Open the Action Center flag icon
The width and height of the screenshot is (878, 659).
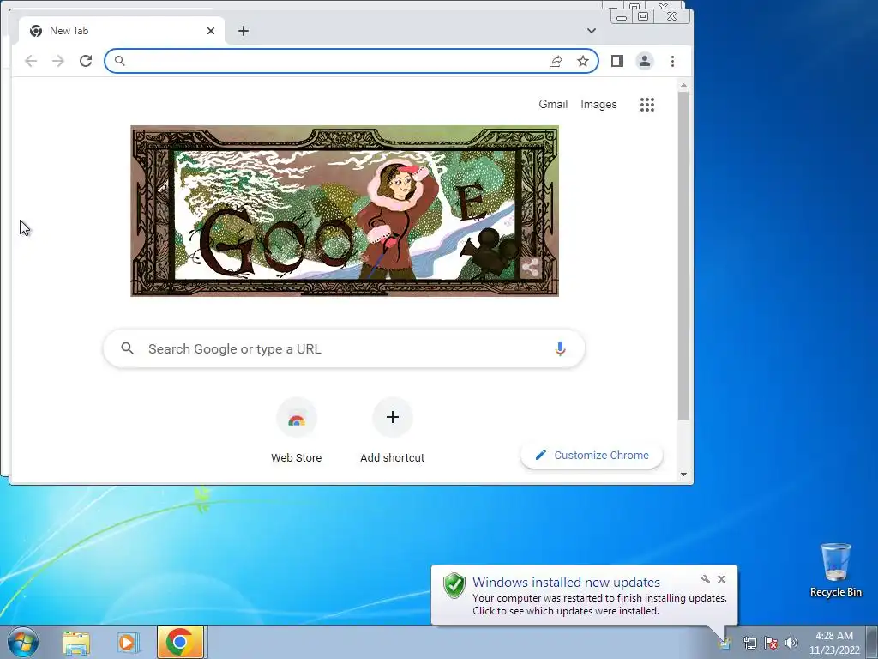tap(771, 643)
